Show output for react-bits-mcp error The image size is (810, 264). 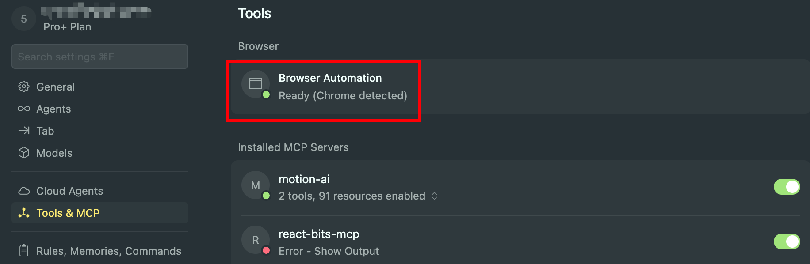coord(346,251)
